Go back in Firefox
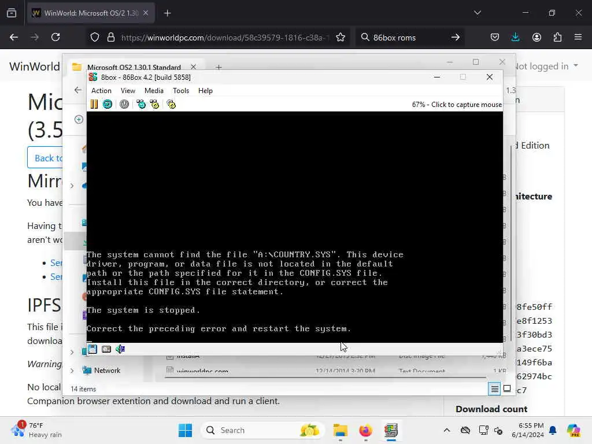Screen dimensions: 592x444 (14, 38)
